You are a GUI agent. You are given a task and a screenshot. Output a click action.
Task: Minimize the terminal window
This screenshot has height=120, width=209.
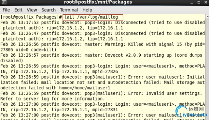coord(192,2)
